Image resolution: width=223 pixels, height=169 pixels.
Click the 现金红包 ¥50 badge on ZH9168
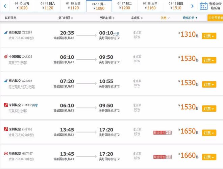coord(163,132)
